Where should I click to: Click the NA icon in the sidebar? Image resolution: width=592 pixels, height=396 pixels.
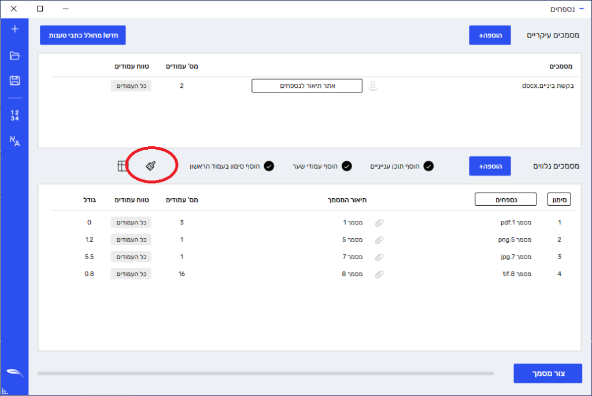coord(15,140)
